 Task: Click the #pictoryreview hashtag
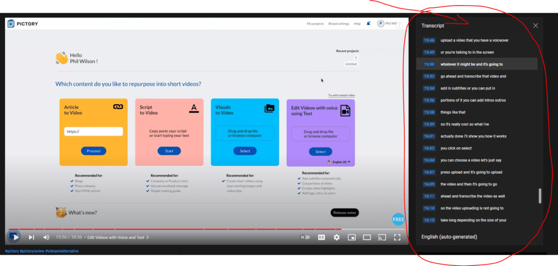pyautogui.click(x=32, y=251)
